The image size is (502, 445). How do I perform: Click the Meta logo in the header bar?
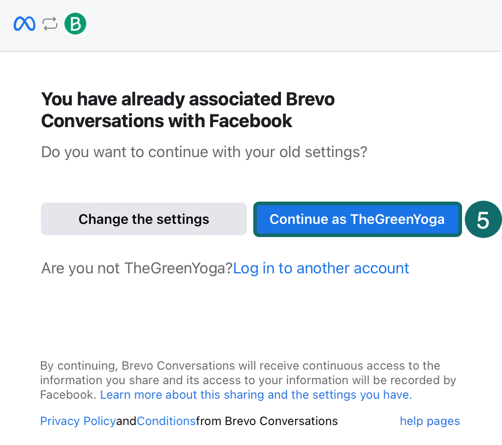click(24, 24)
